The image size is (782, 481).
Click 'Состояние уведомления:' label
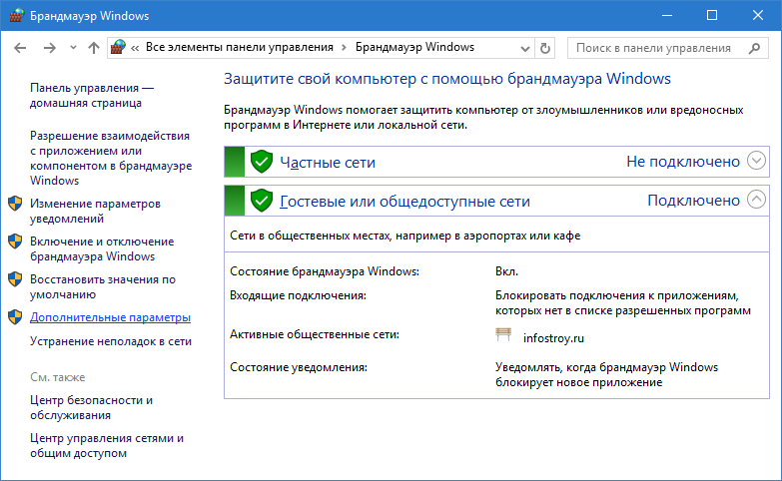(299, 367)
